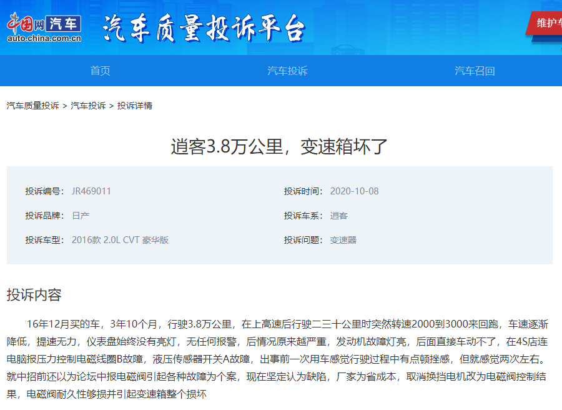The width and height of the screenshot is (562, 410).
Task: Click the model value 2016款 2.0L CVT 豪华版
Action: 120,240
